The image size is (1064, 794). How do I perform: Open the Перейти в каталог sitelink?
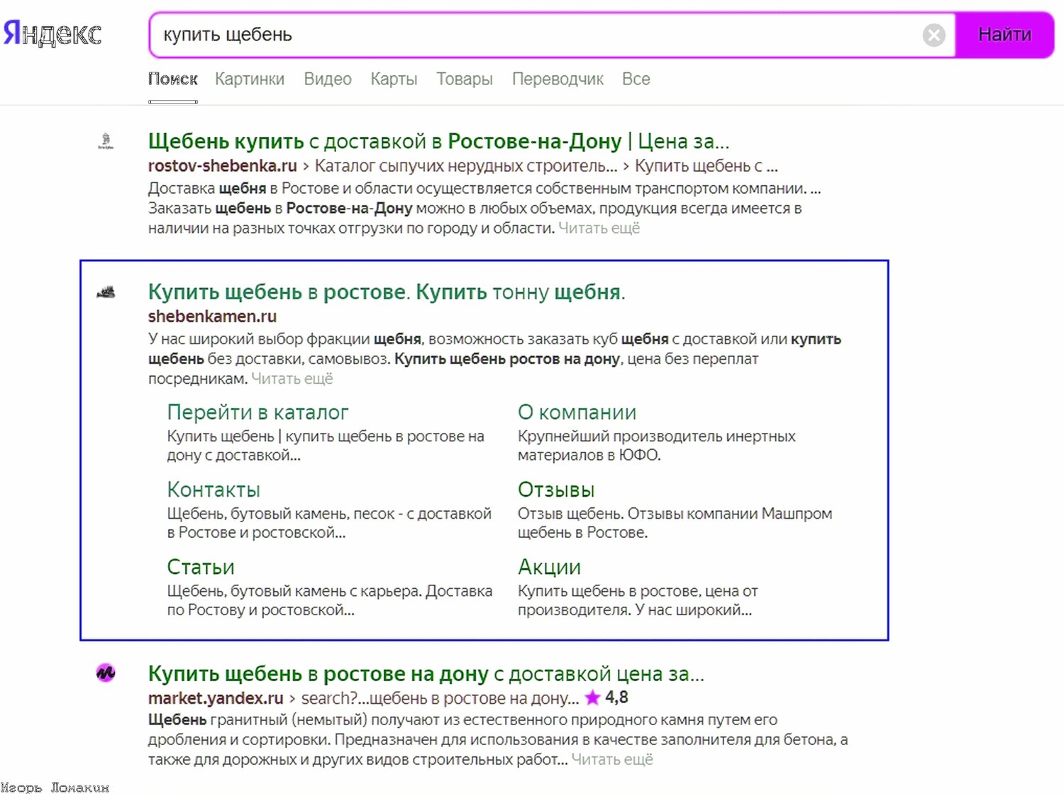click(257, 412)
